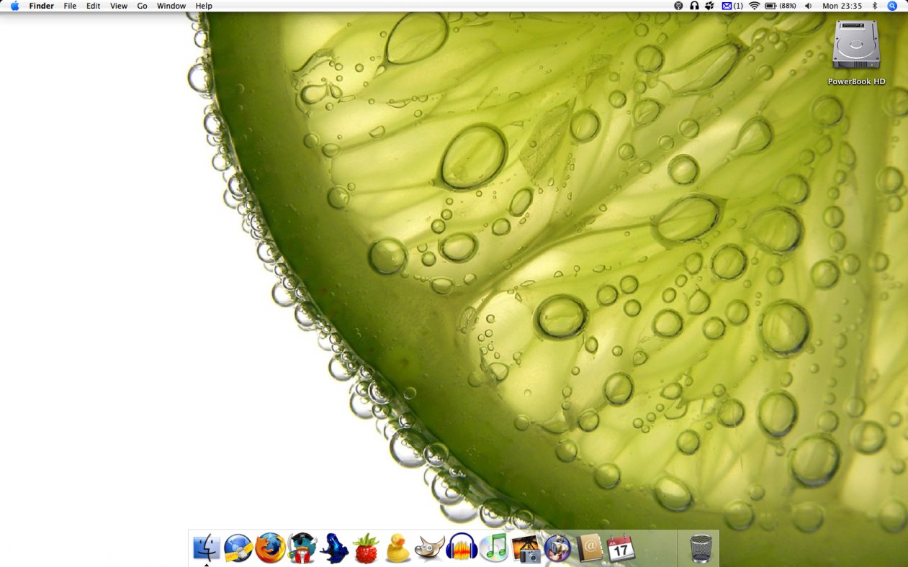Open the blue frog Azureus icon
Screen dimensions: 908x567
pos(334,548)
